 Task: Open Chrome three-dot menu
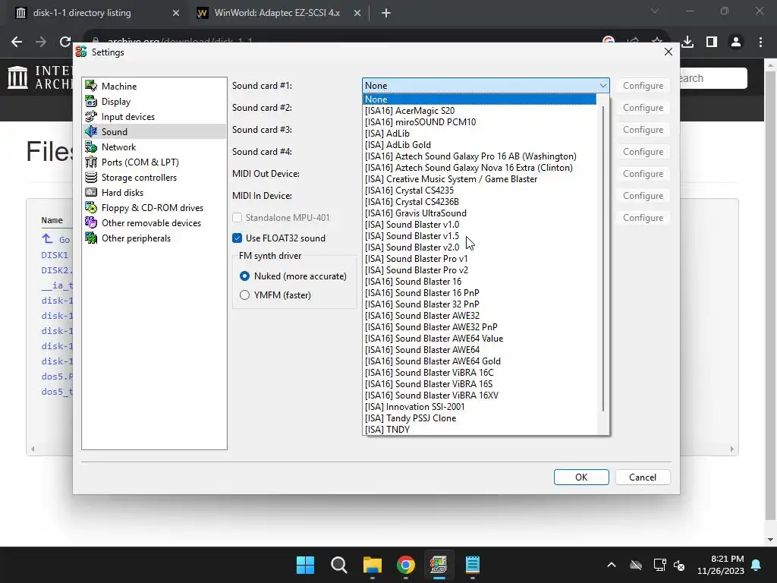coord(760,43)
